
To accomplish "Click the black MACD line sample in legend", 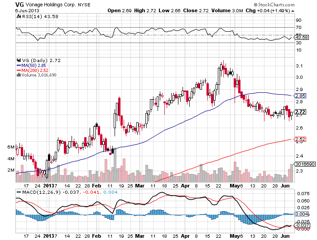I will 19,192.
